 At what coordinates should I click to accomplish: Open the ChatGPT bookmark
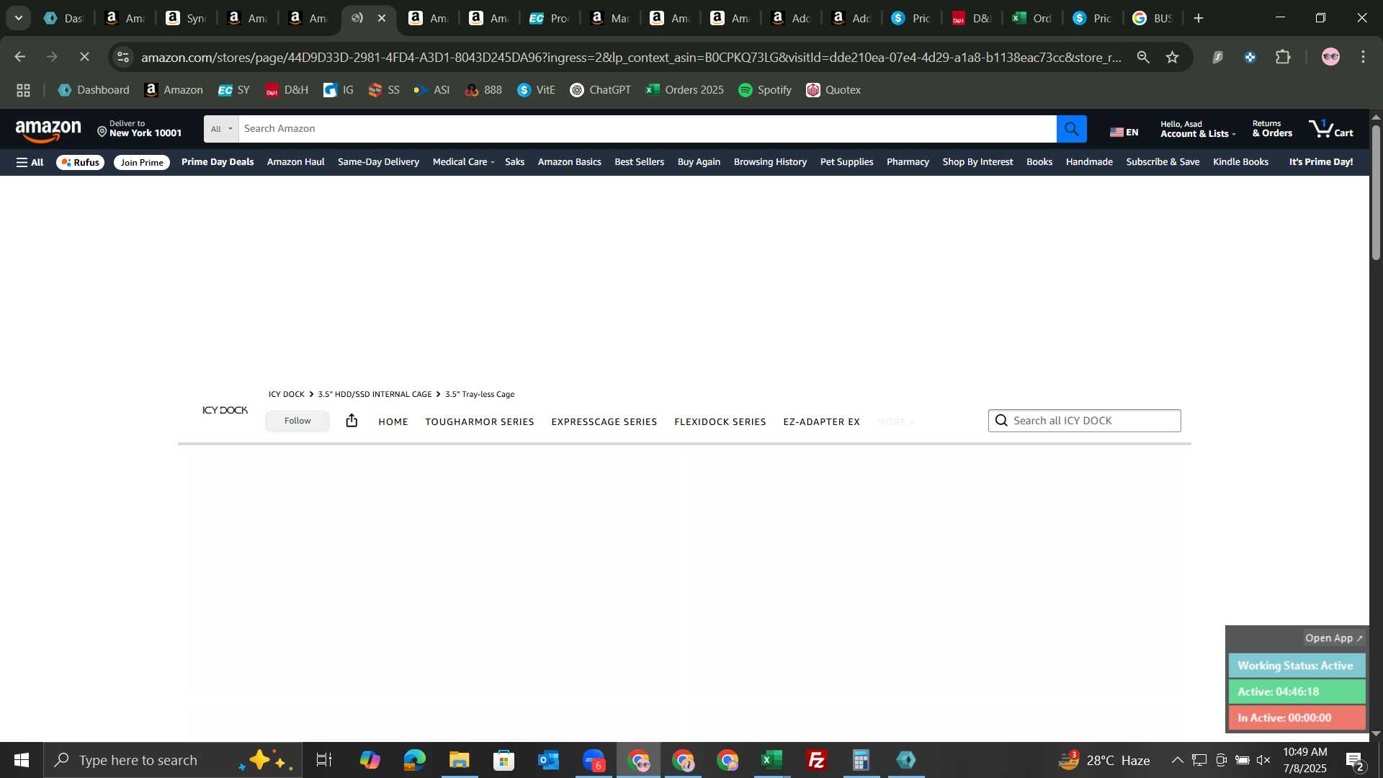(x=601, y=90)
